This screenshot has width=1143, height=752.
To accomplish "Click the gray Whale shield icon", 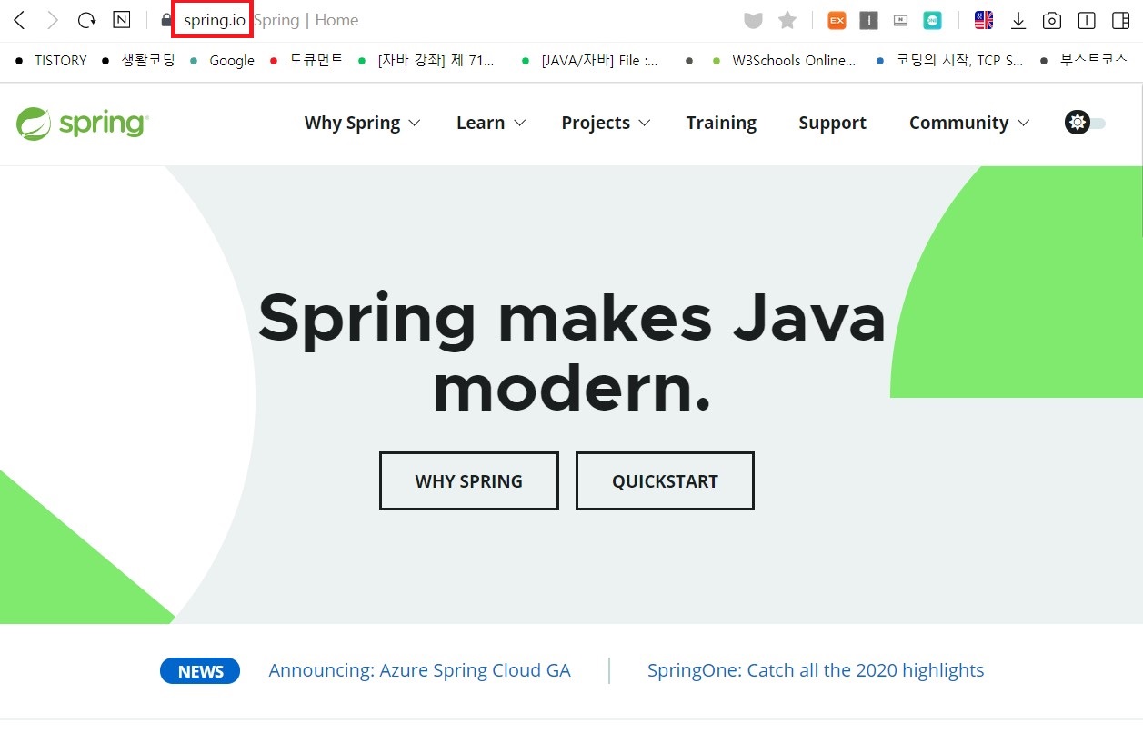I will 753,20.
